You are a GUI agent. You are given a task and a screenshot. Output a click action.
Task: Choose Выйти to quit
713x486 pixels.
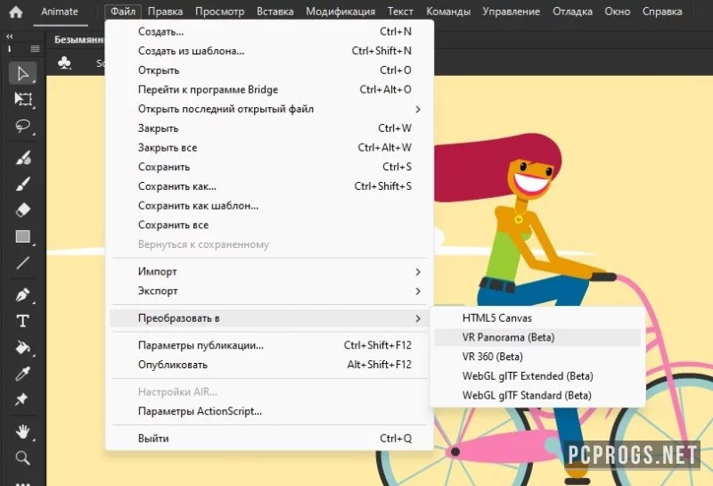click(x=269, y=439)
